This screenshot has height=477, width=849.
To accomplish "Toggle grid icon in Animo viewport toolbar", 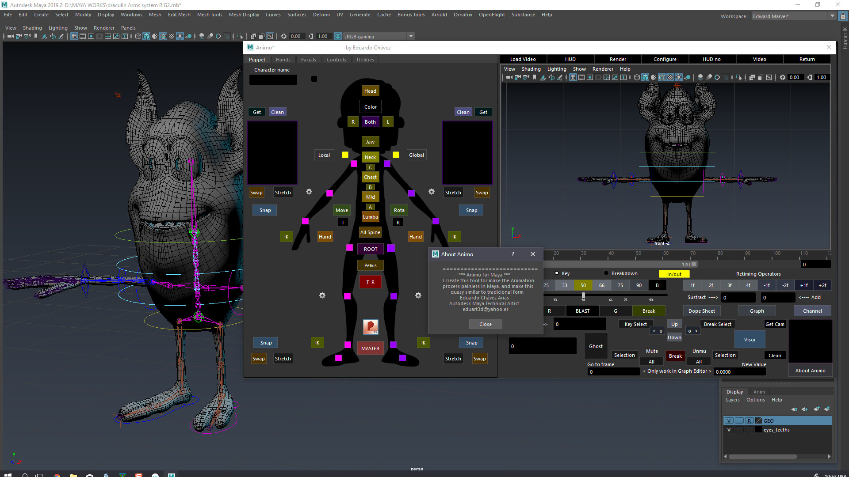I will (x=573, y=77).
